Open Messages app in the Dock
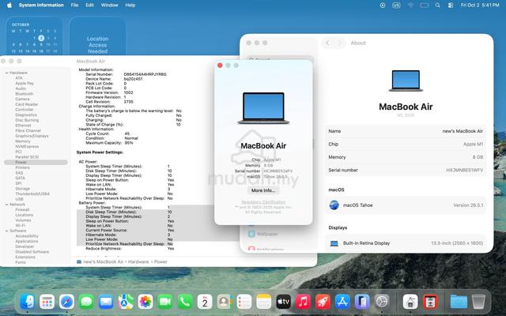The image size is (506, 316). [86, 302]
